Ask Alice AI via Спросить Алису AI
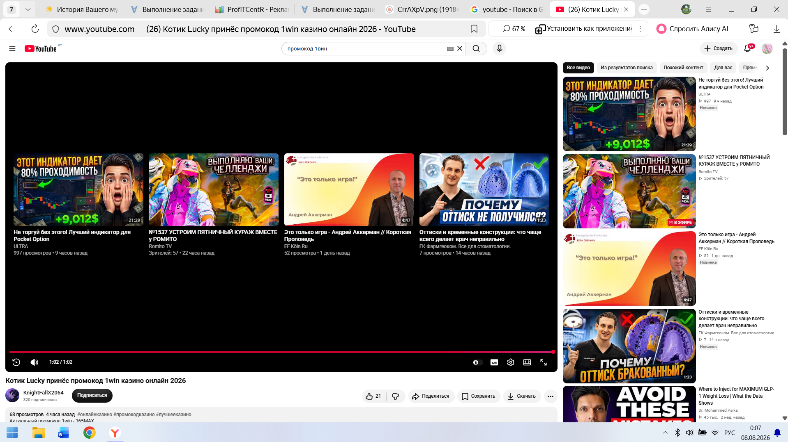The width and height of the screenshot is (788, 442). tap(692, 29)
